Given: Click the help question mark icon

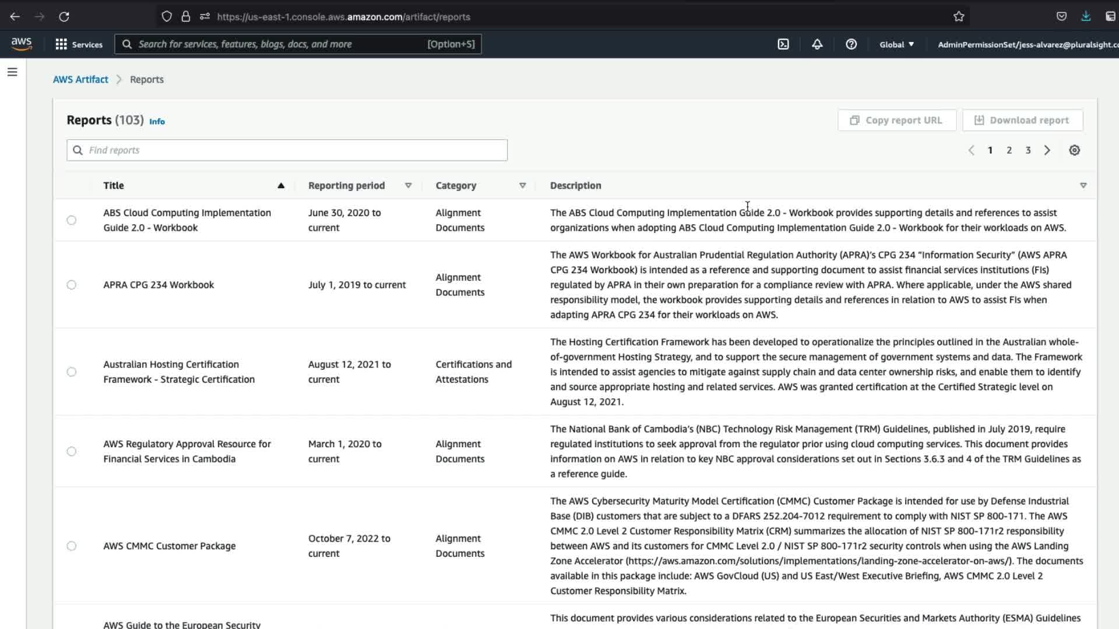Looking at the screenshot, I should point(851,44).
